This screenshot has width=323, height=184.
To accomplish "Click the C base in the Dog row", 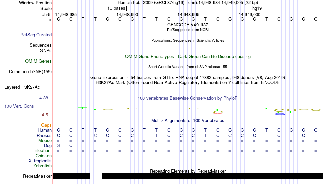I will (x=71, y=146).
